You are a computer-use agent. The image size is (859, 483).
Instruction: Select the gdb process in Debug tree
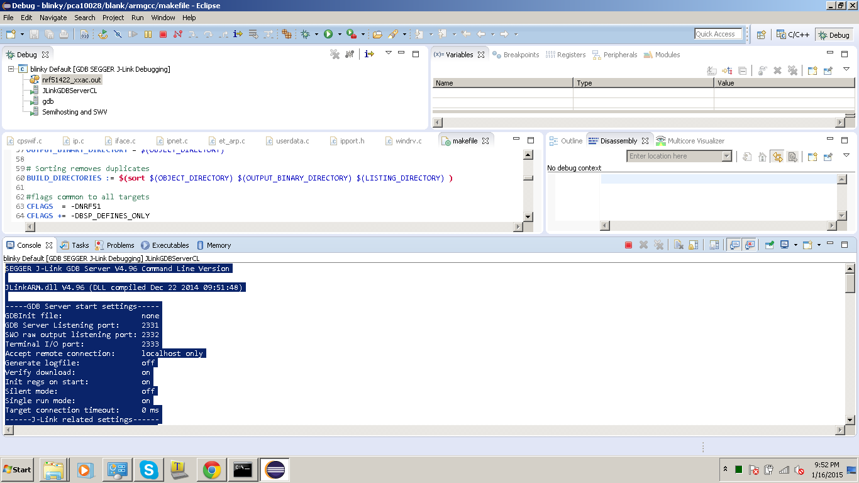click(48, 101)
